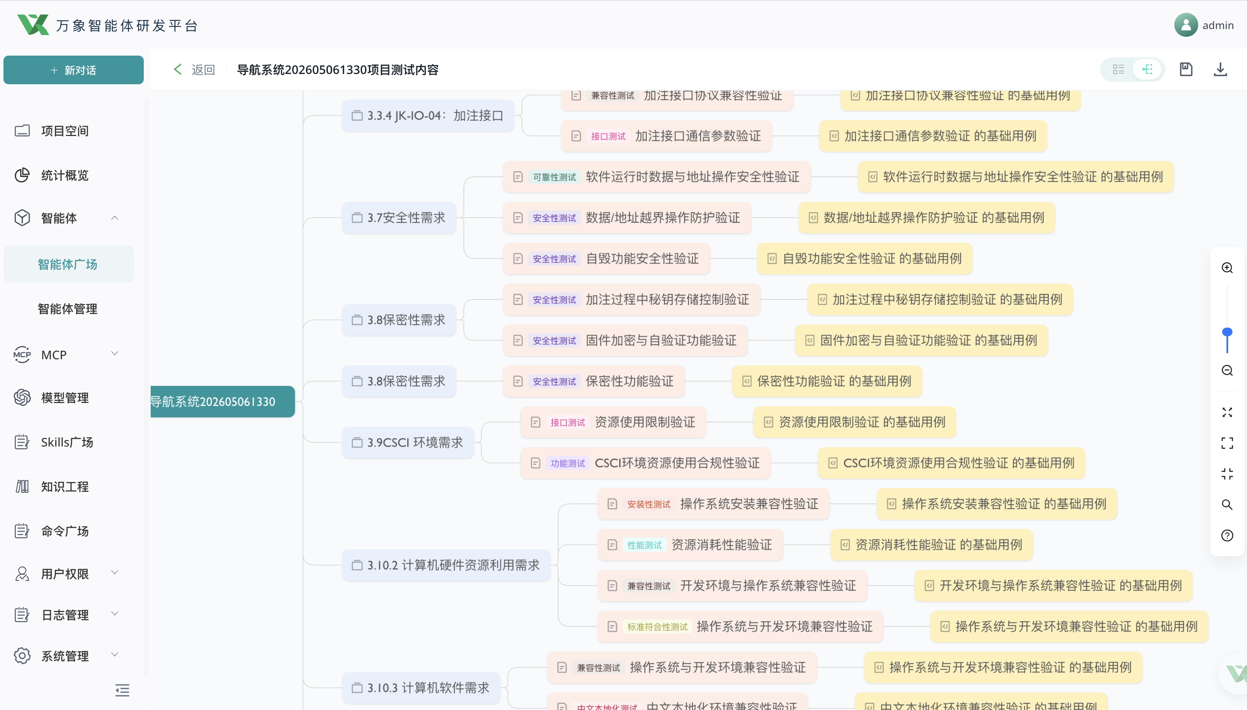Select node 自毁功能安全性验证
1247x710 pixels.
click(606, 258)
